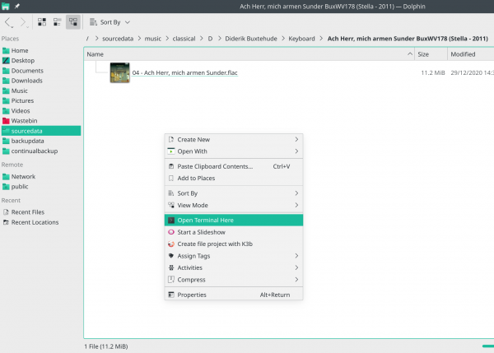Screen dimensions: 494x353
Task: Navigate to Diderik Buxtehude in breadcrumb
Action: tap(251, 39)
